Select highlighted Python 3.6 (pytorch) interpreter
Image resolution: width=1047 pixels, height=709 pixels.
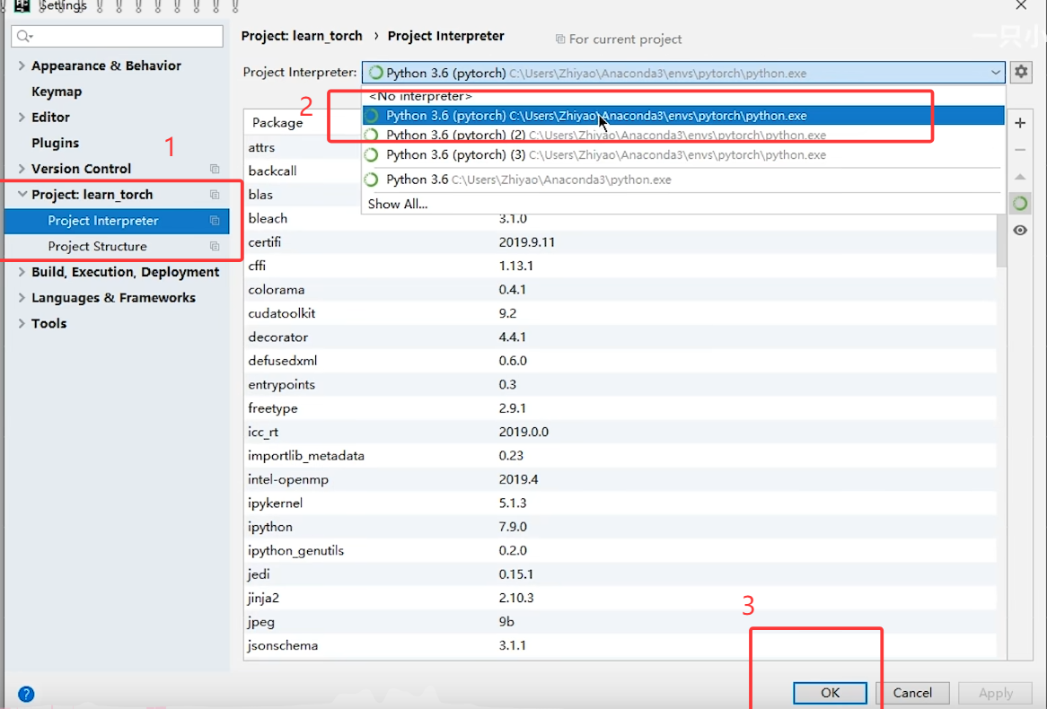(x=683, y=116)
